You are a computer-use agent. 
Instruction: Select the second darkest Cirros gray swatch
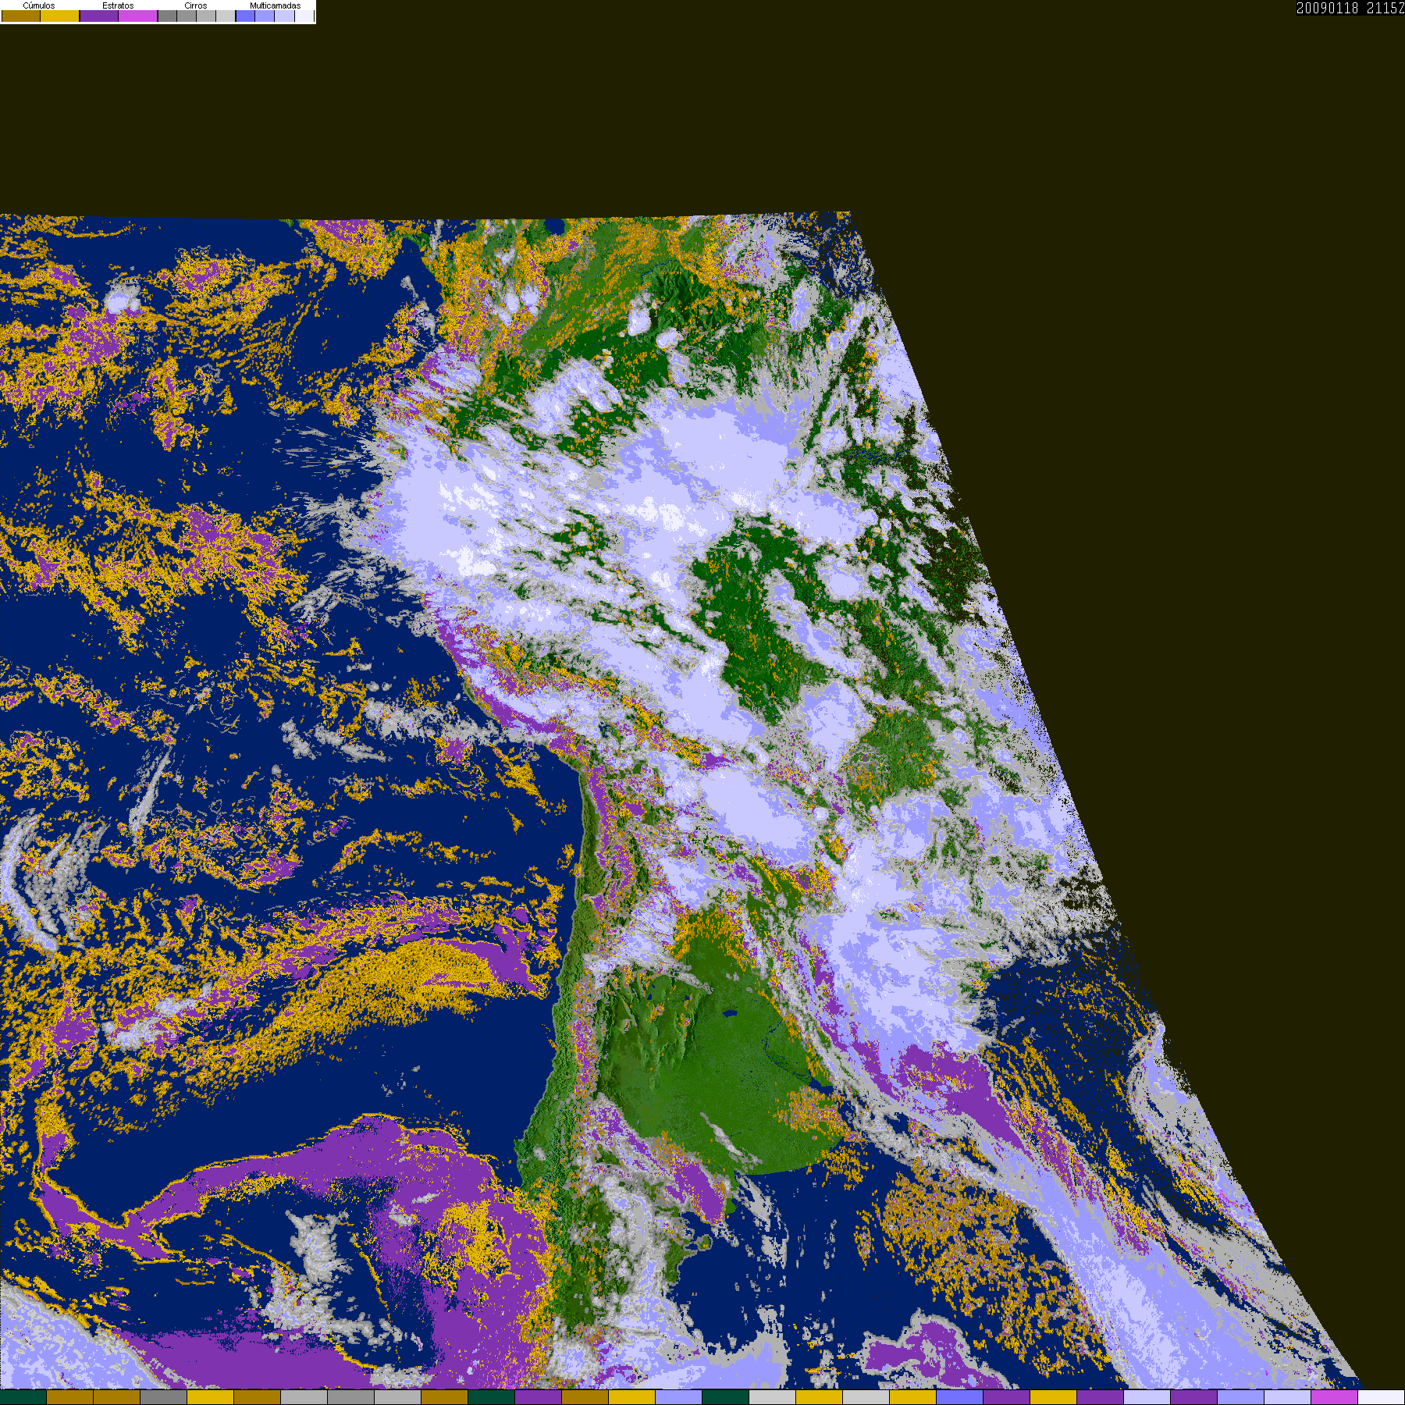(187, 16)
